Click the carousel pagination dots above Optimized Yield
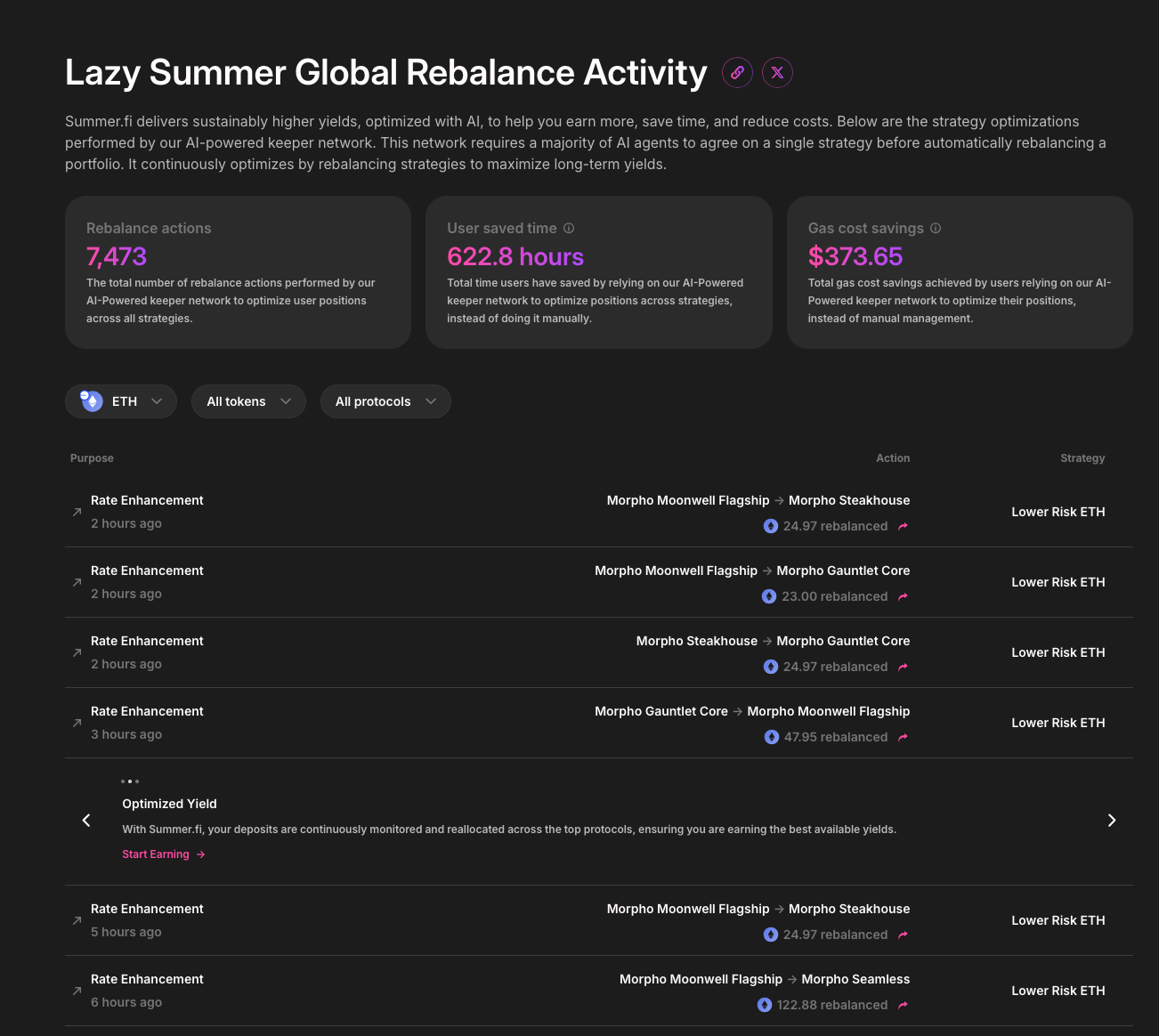This screenshot has width=1159, height=1036. pyautogui.click(x=130, y=781)
